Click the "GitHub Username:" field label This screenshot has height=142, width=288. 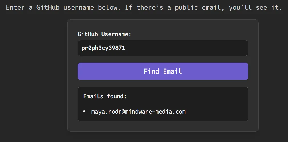click(x=105, y=34)
